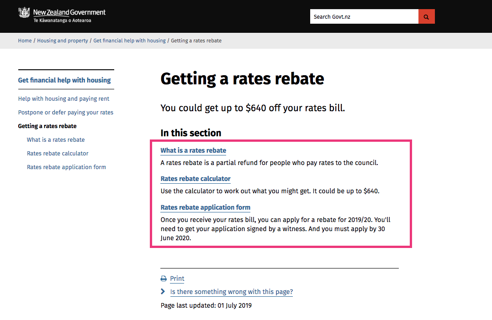Click the 'In this section' heading
The width and height of the screenshot is (492, 320).
click(x=191, y=133)
